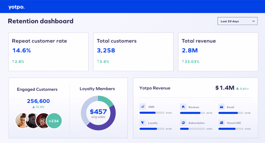Click the chevron in date range selector

tap(253, 21)
